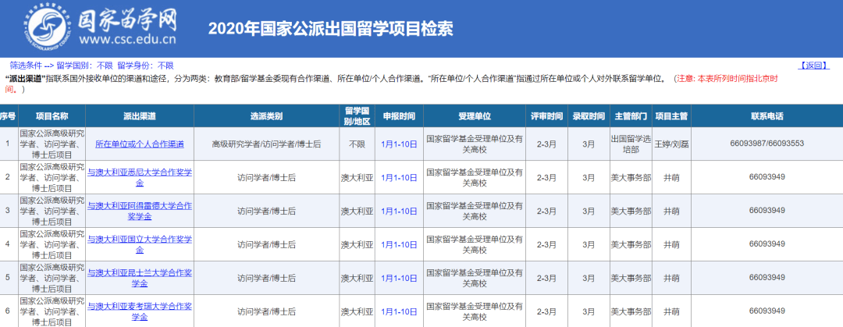Open 与澳大利亚国立大学合作奖学金 link
This screenshot has height=327, width=843.
click(140, 244)
